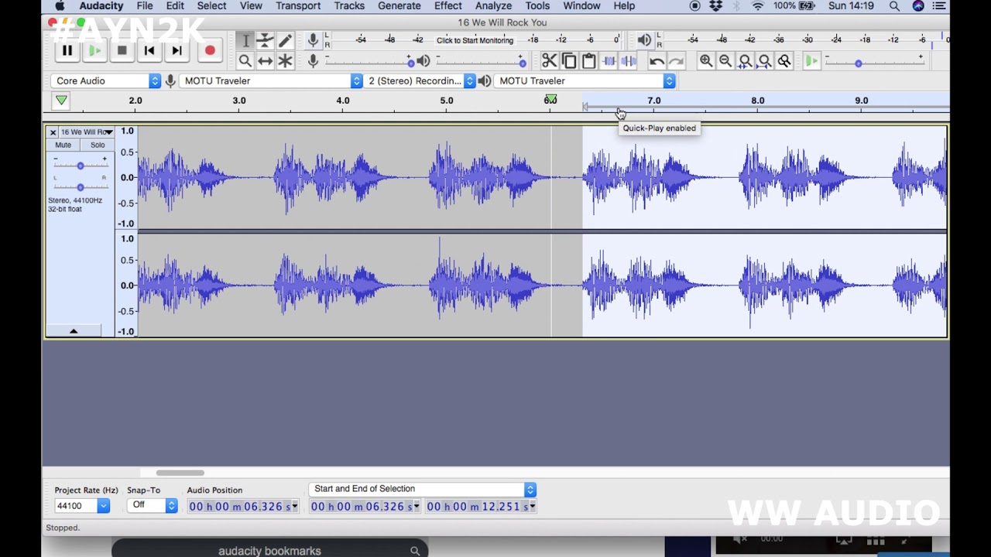Skip to Start of project
Viewport: 991px width, 557px height.
149,51
